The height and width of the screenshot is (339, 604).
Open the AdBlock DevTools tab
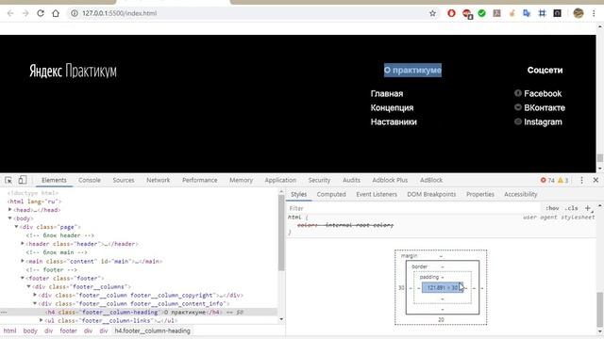click(x=431, y=180)
